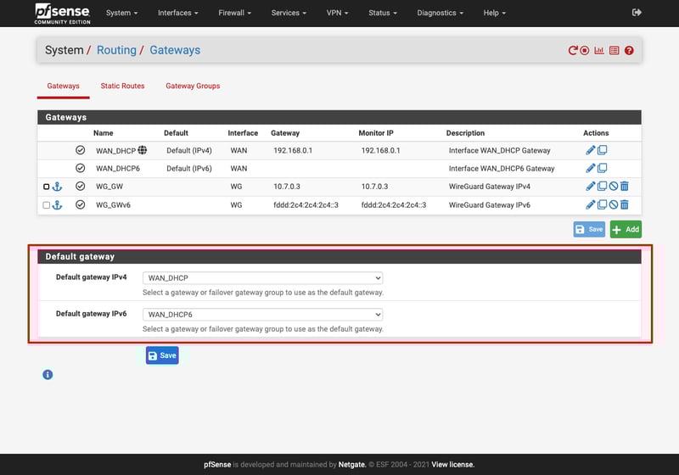Screen dimensions: 679x475
Task: Open the Default gateway IPv6 dropdown
Action: 262,315
